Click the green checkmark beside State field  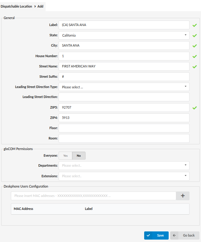point(195,35)
